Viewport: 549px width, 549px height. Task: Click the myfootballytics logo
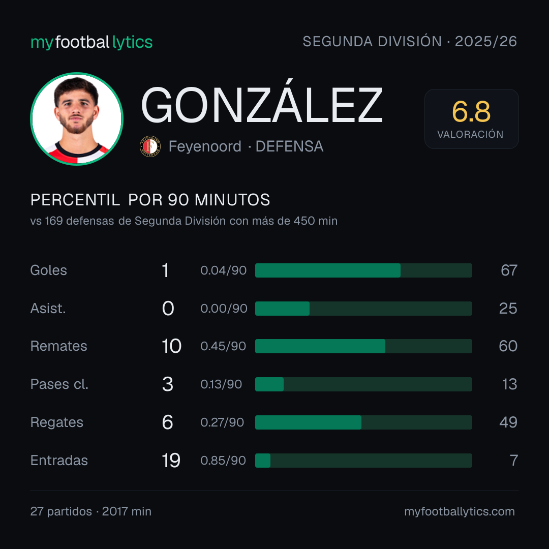point(91,42)
